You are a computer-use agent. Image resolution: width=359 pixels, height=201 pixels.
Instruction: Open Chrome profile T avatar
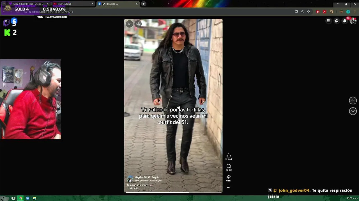pos(348,12)
